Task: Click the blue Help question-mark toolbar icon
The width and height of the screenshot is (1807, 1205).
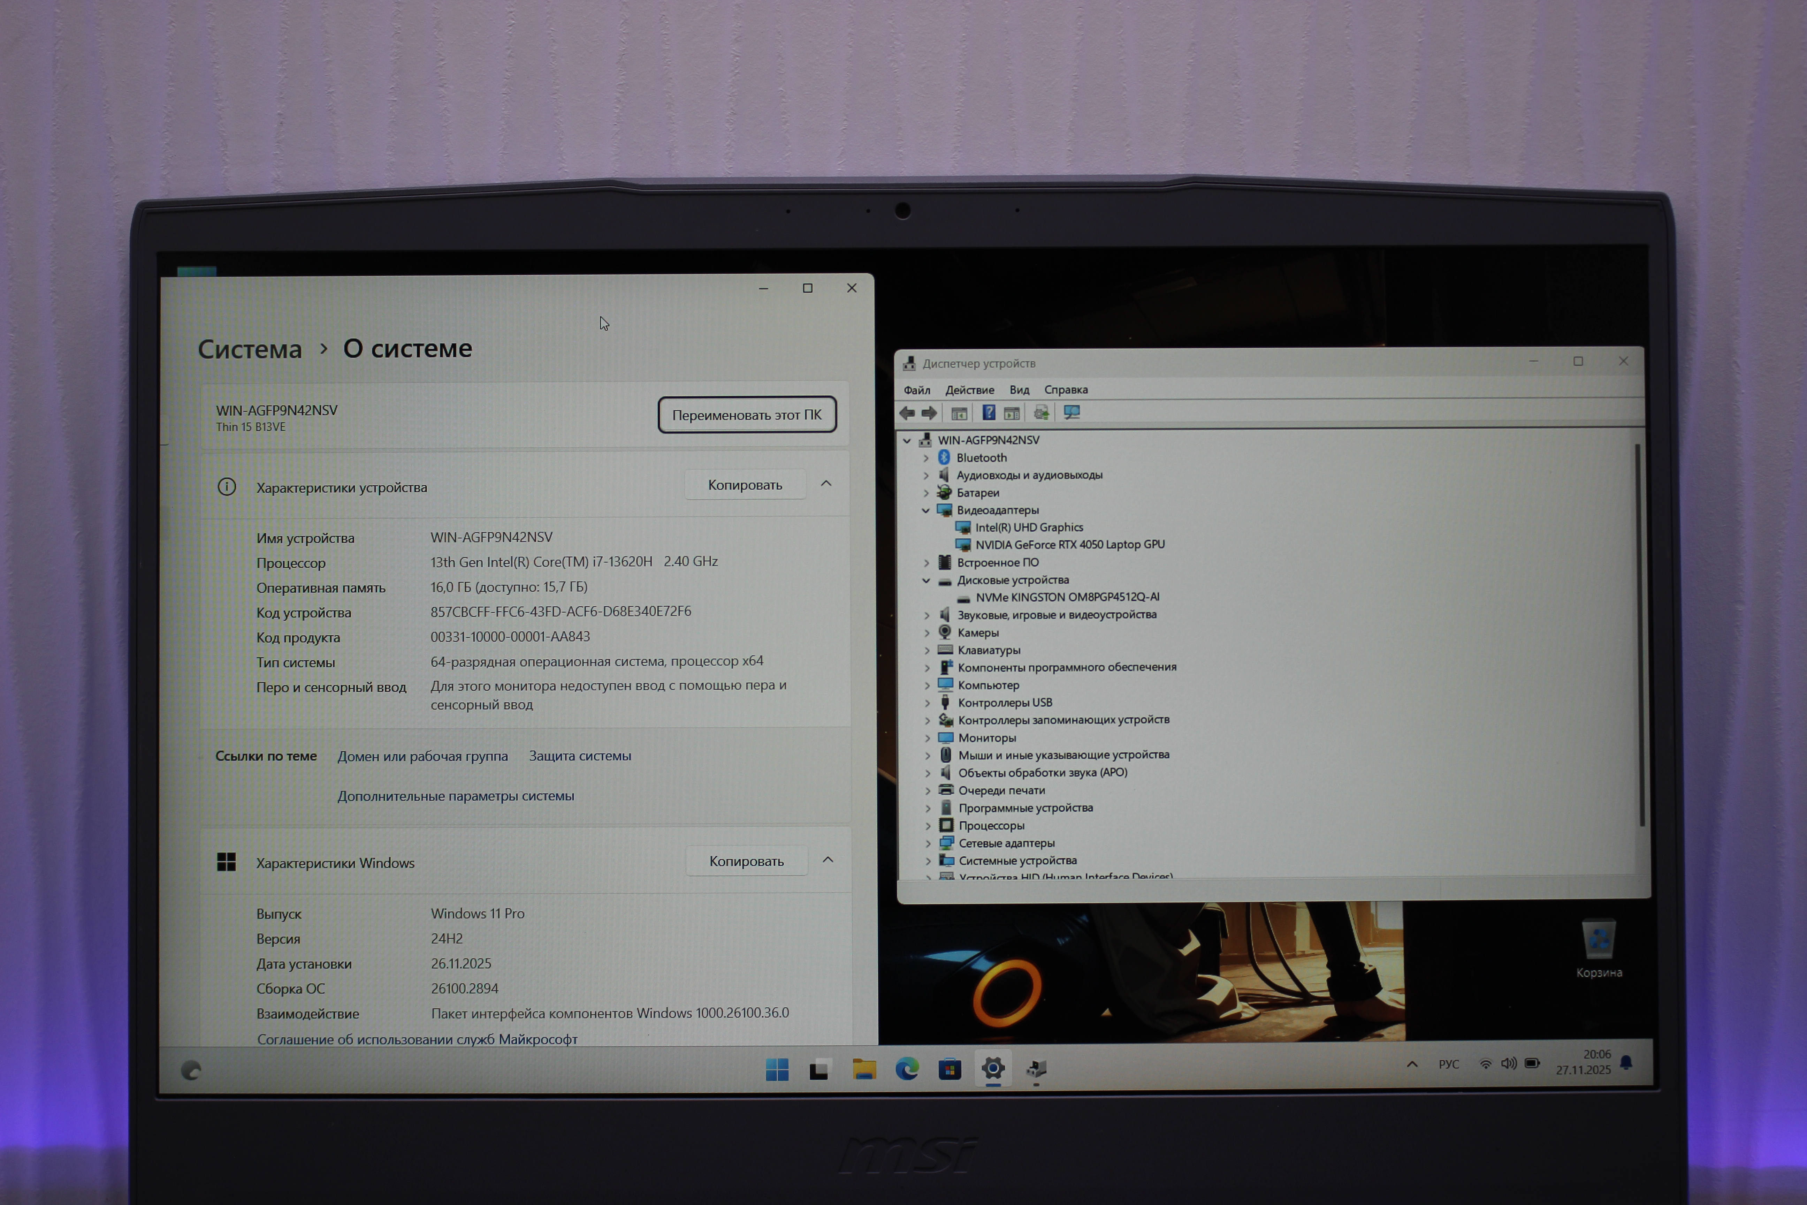Action: [989, 414]
